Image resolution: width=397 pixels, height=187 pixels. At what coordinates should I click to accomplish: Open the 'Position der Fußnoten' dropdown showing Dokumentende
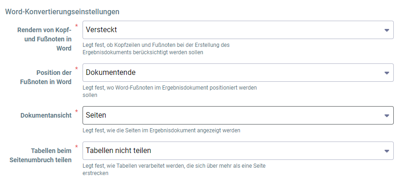pyautogui.click(x=238, y=73)
